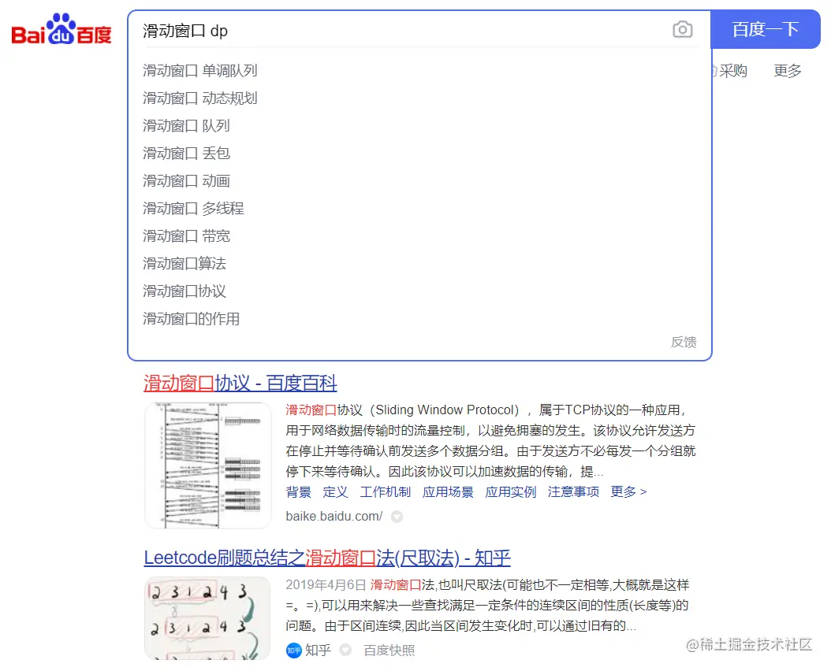Open camera image search icon
Screen dimensions: 831x671
coord(682,29)
